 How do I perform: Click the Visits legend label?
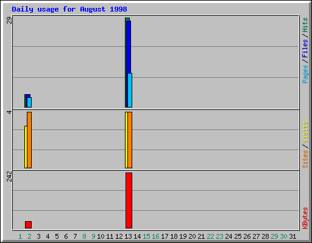305,132
